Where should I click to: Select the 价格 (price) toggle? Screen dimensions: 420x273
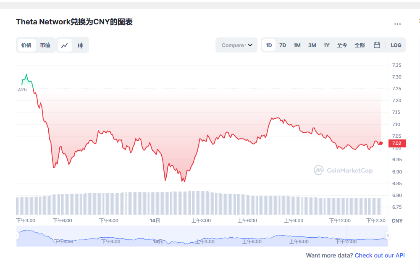26,45
